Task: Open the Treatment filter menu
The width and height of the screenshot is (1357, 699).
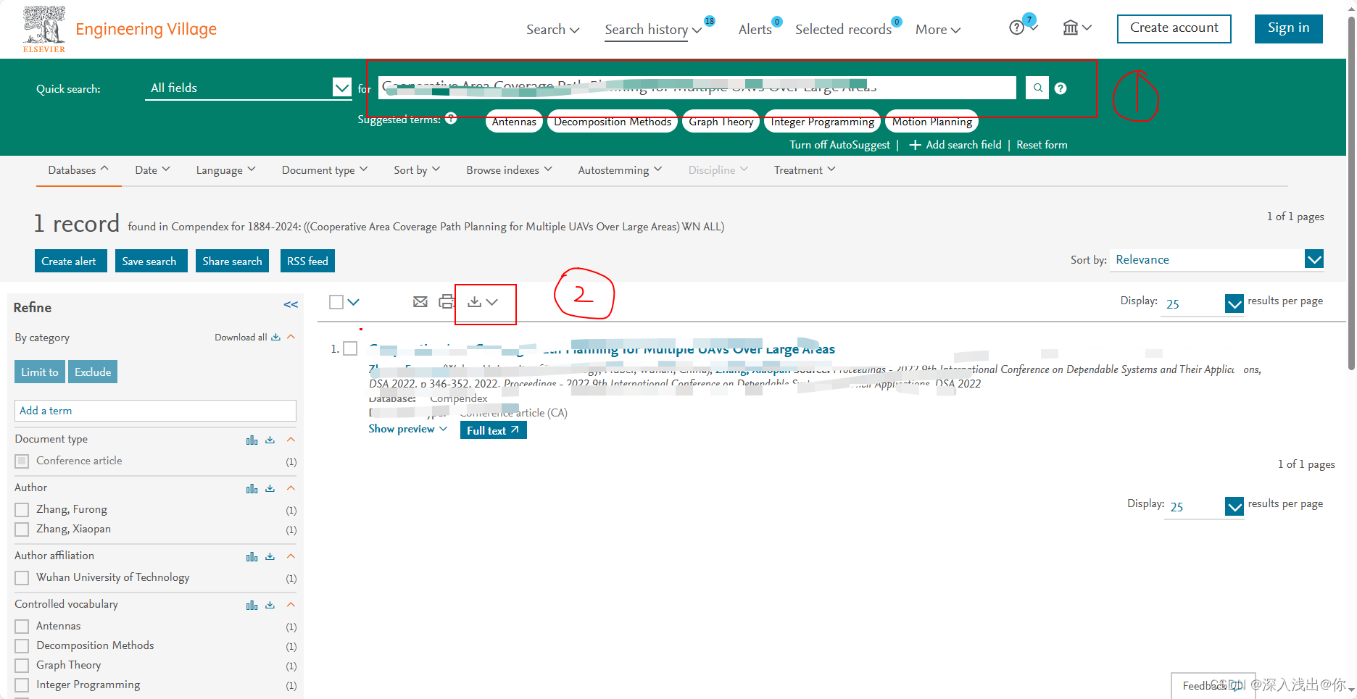Action: [805, 169]
